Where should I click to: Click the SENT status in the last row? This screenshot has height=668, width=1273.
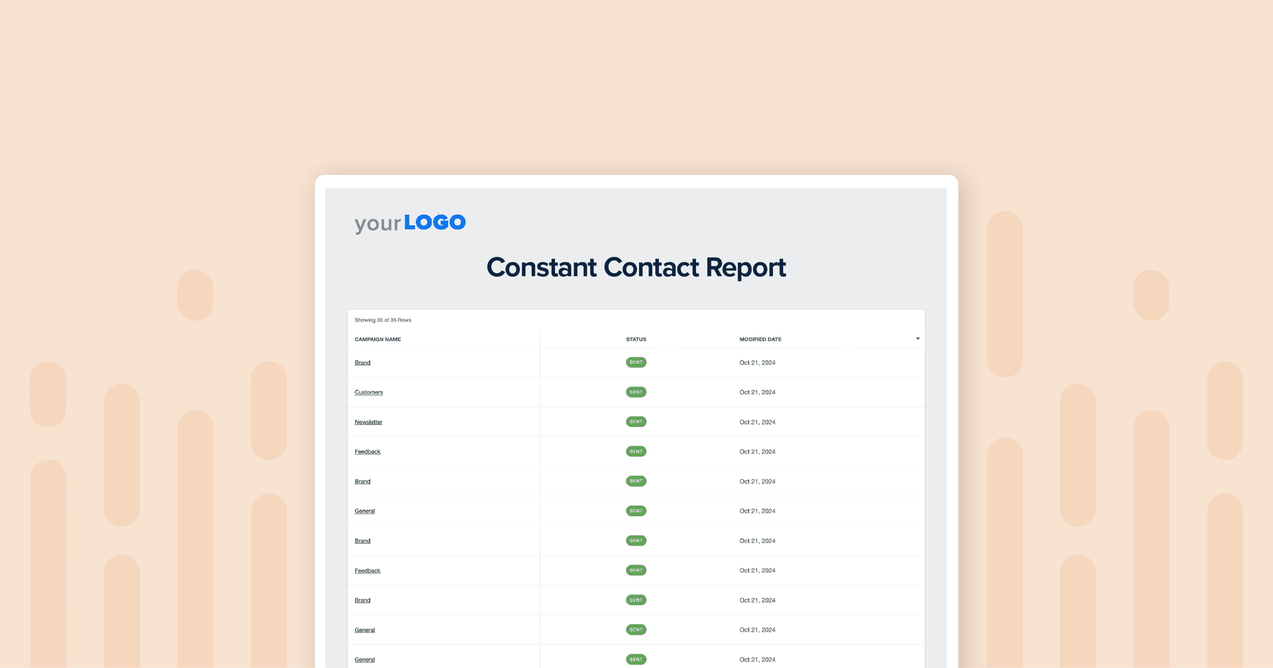[636, 659]
